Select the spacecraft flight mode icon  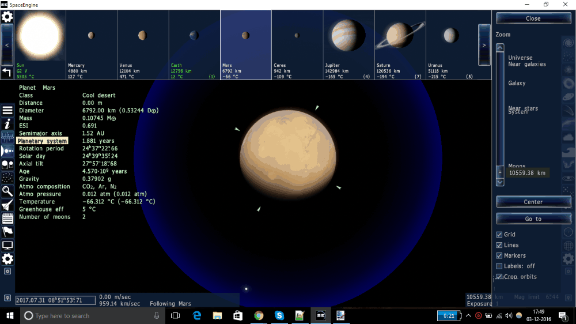coord(7,205)
